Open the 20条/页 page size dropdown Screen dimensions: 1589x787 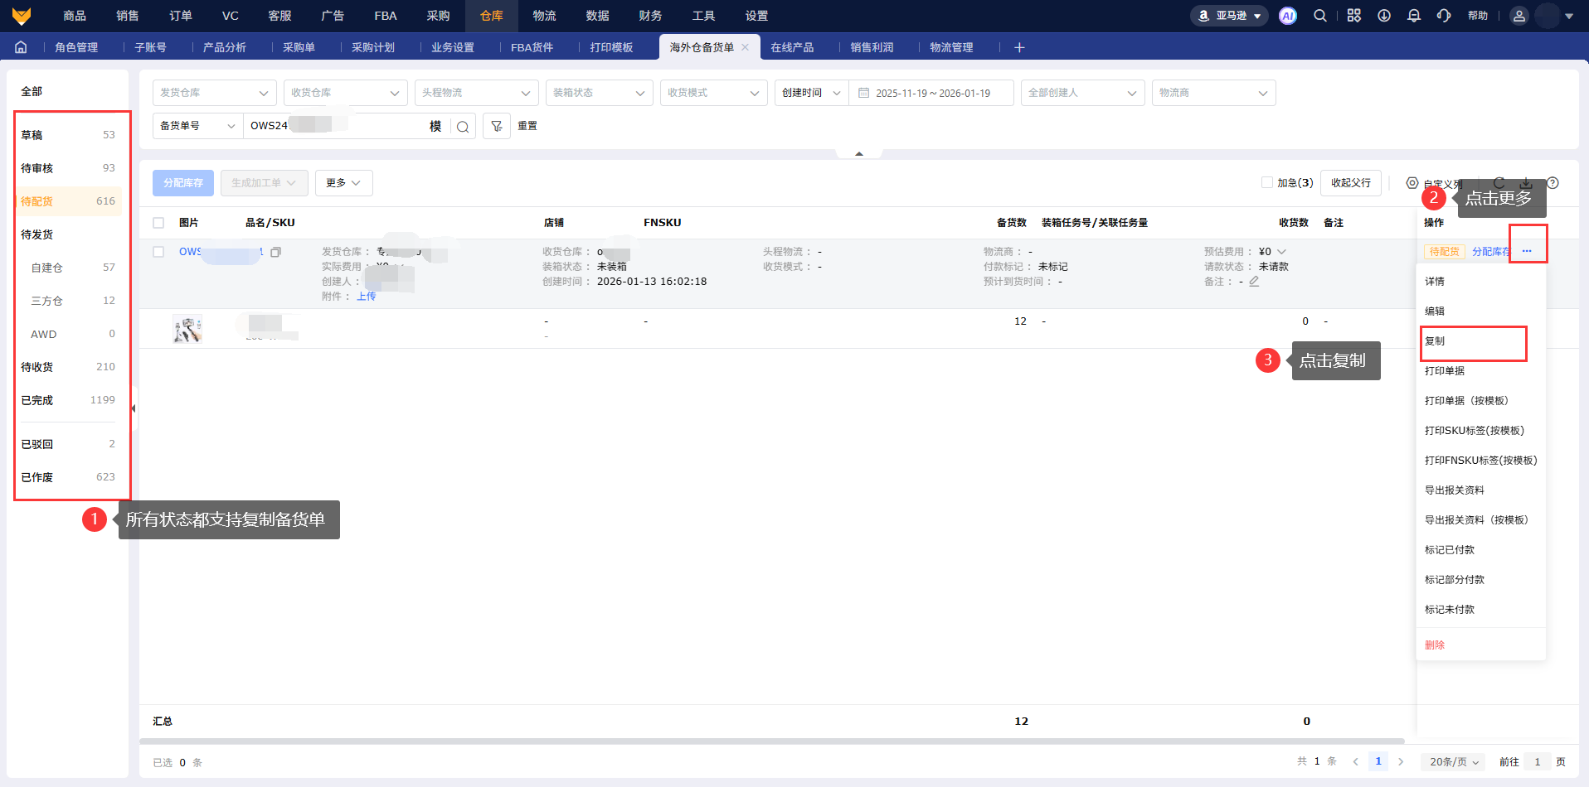pos(1454,761)
